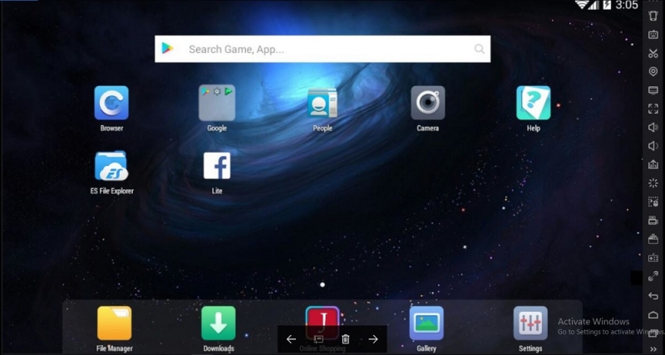
Task: Click the loading spinner sidebar icon
Action: click(x=653, y=183)
